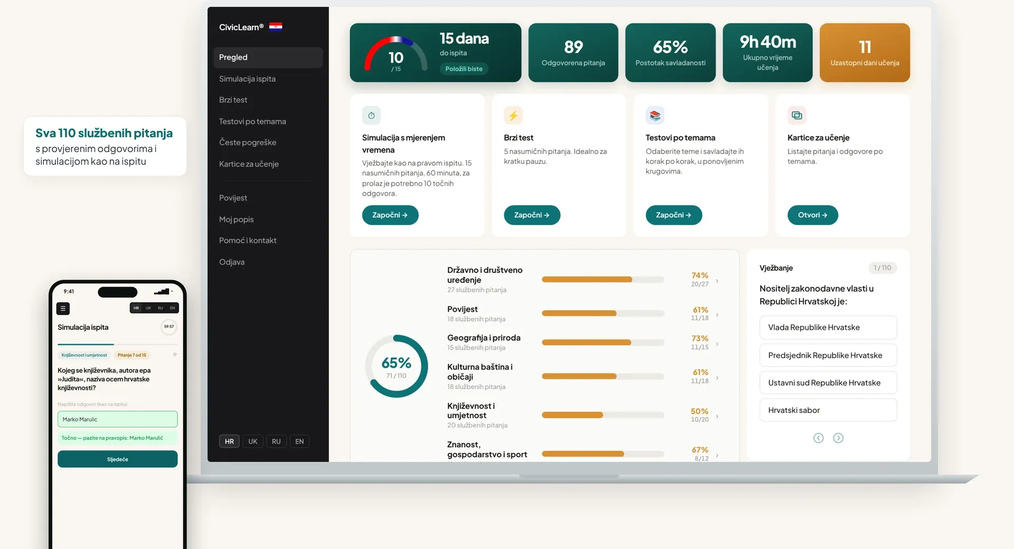This screenshot has height=549, width=1014.
Task: Click Otvori in the Kartice za učenje card
Action: coord(813,215)
